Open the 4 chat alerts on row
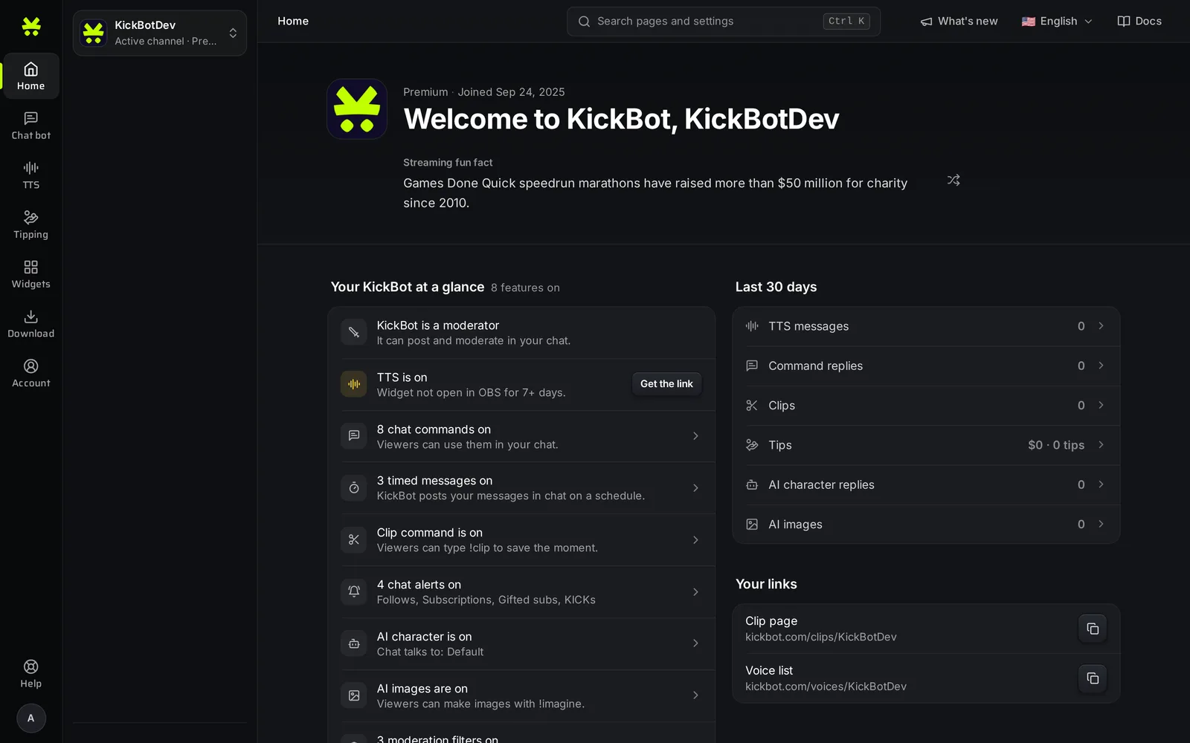Viewport: 1190px width, 743px height. click(521, 592)
